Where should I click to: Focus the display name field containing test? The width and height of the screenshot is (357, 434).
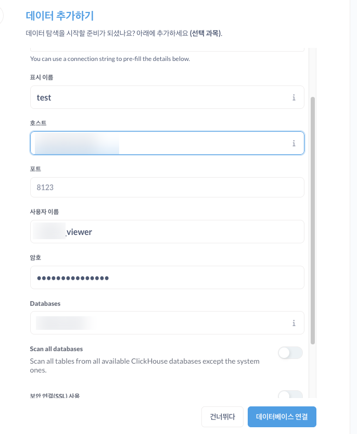156,97
